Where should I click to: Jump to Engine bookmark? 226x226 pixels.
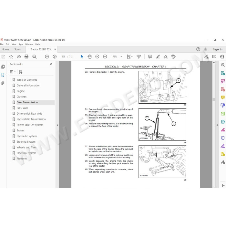21,91
